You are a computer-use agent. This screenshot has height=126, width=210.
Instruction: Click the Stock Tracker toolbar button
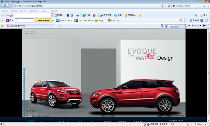pyautogui.click(x=83, y=20)
